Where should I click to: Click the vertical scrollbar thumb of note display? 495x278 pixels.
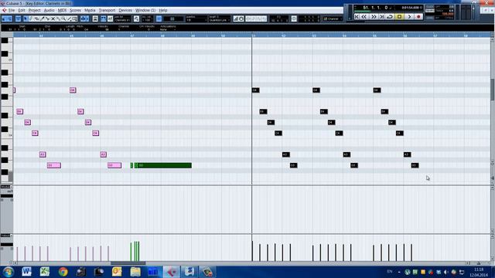[x=492, y=90]
